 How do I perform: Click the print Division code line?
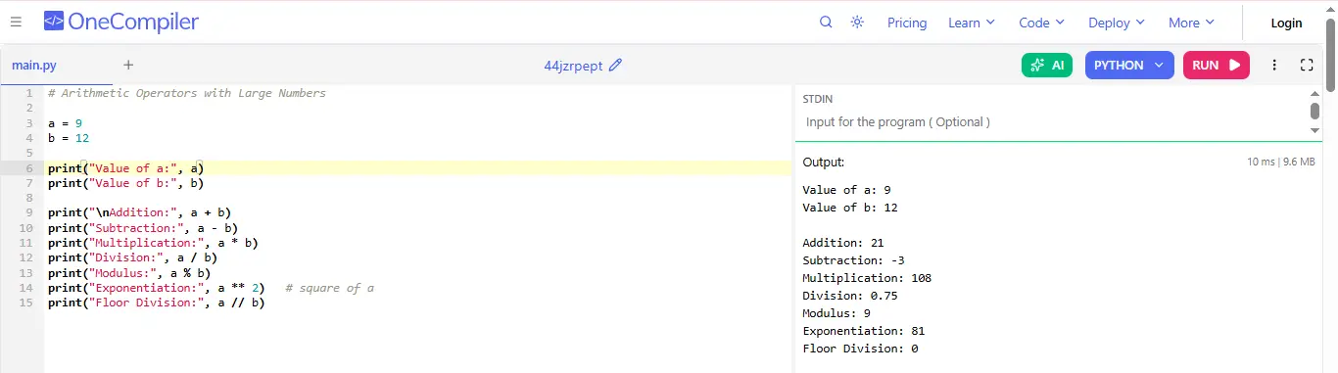[x=132, y=257]
